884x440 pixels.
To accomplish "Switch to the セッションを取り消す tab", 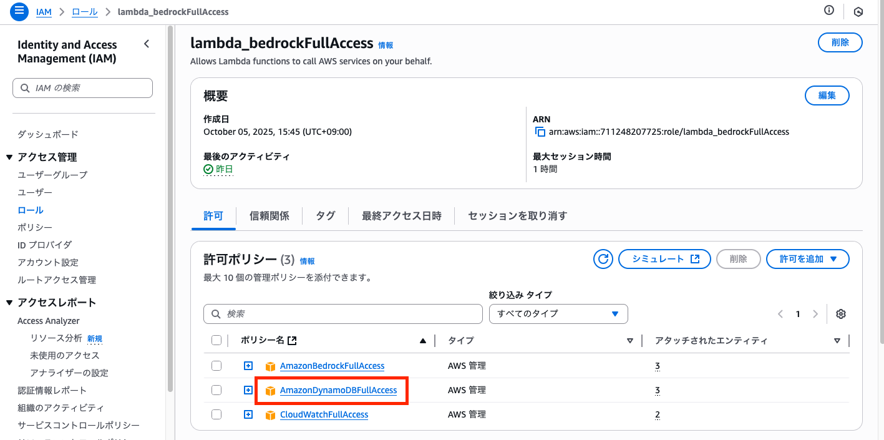I will click(x=518, y=216).
